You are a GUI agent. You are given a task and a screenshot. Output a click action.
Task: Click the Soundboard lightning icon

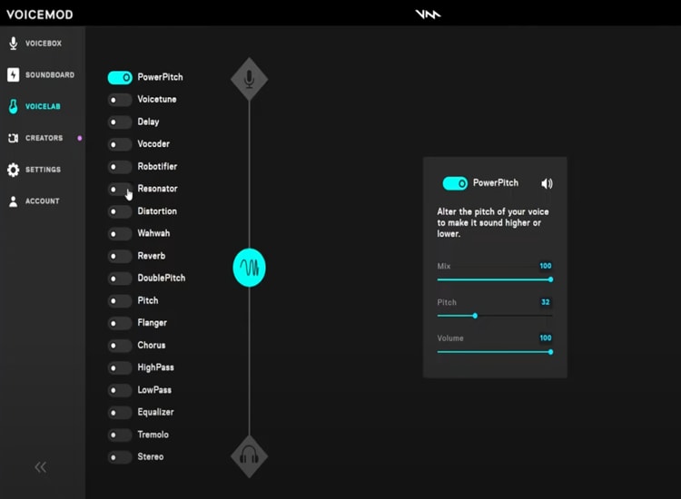tap(13, 74)
